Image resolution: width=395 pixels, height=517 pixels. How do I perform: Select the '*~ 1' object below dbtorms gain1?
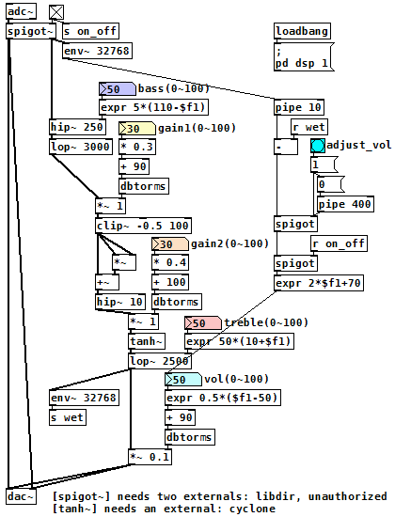(111, 206)
